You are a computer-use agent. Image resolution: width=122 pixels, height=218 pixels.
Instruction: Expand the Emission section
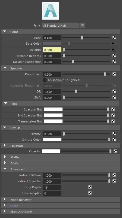click(5, 145)
